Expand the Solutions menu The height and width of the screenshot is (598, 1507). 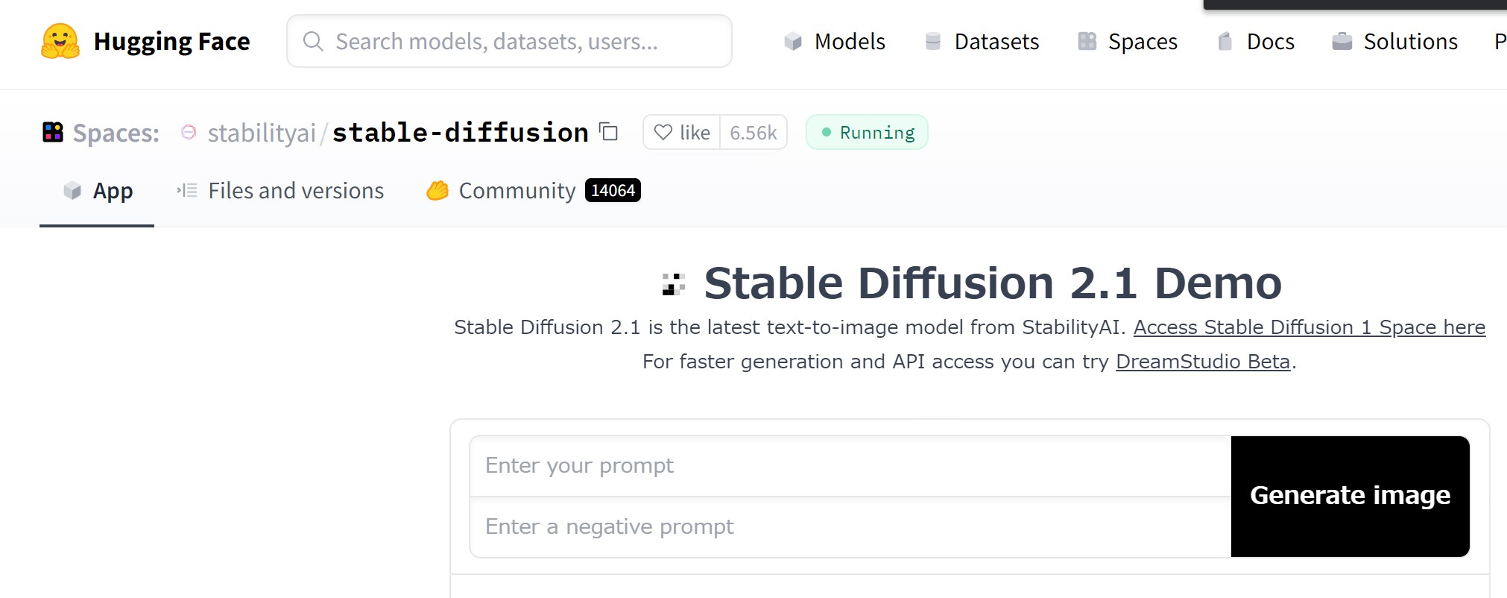pyautogui.click(x=1394, y=41)
